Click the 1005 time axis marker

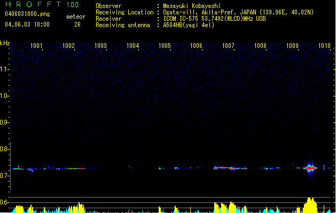pyautogui.click(x=165, y=46)
